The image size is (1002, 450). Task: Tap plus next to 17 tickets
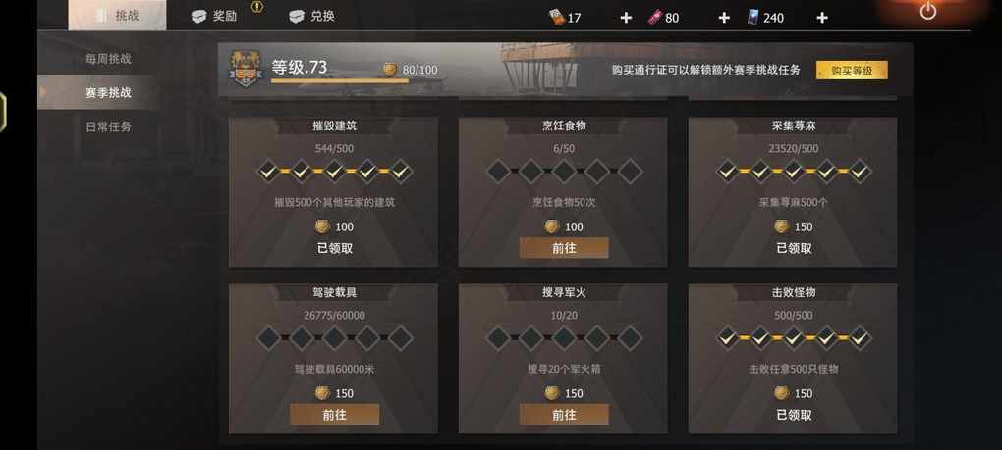pos(626,18)
